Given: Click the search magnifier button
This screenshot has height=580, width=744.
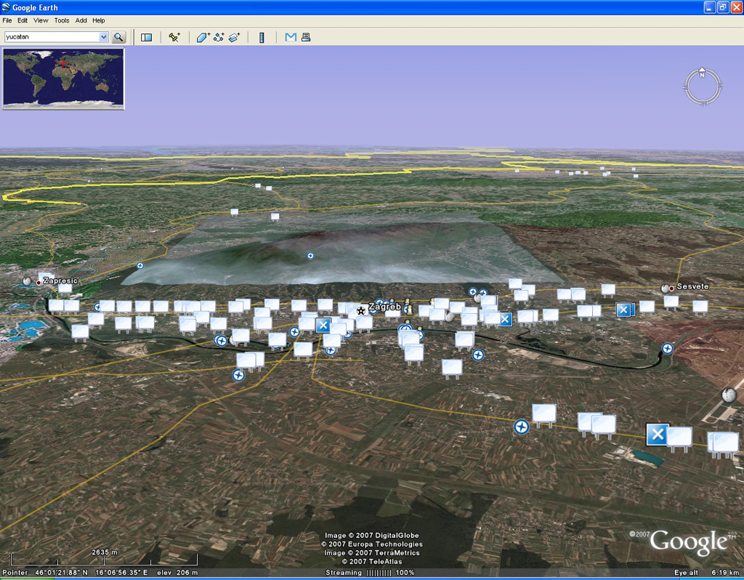Looking at the screenshot, I should coord(118,37).
